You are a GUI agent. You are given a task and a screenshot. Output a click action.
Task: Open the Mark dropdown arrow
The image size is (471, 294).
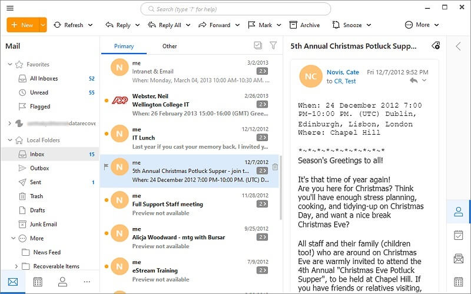[278, 25]
